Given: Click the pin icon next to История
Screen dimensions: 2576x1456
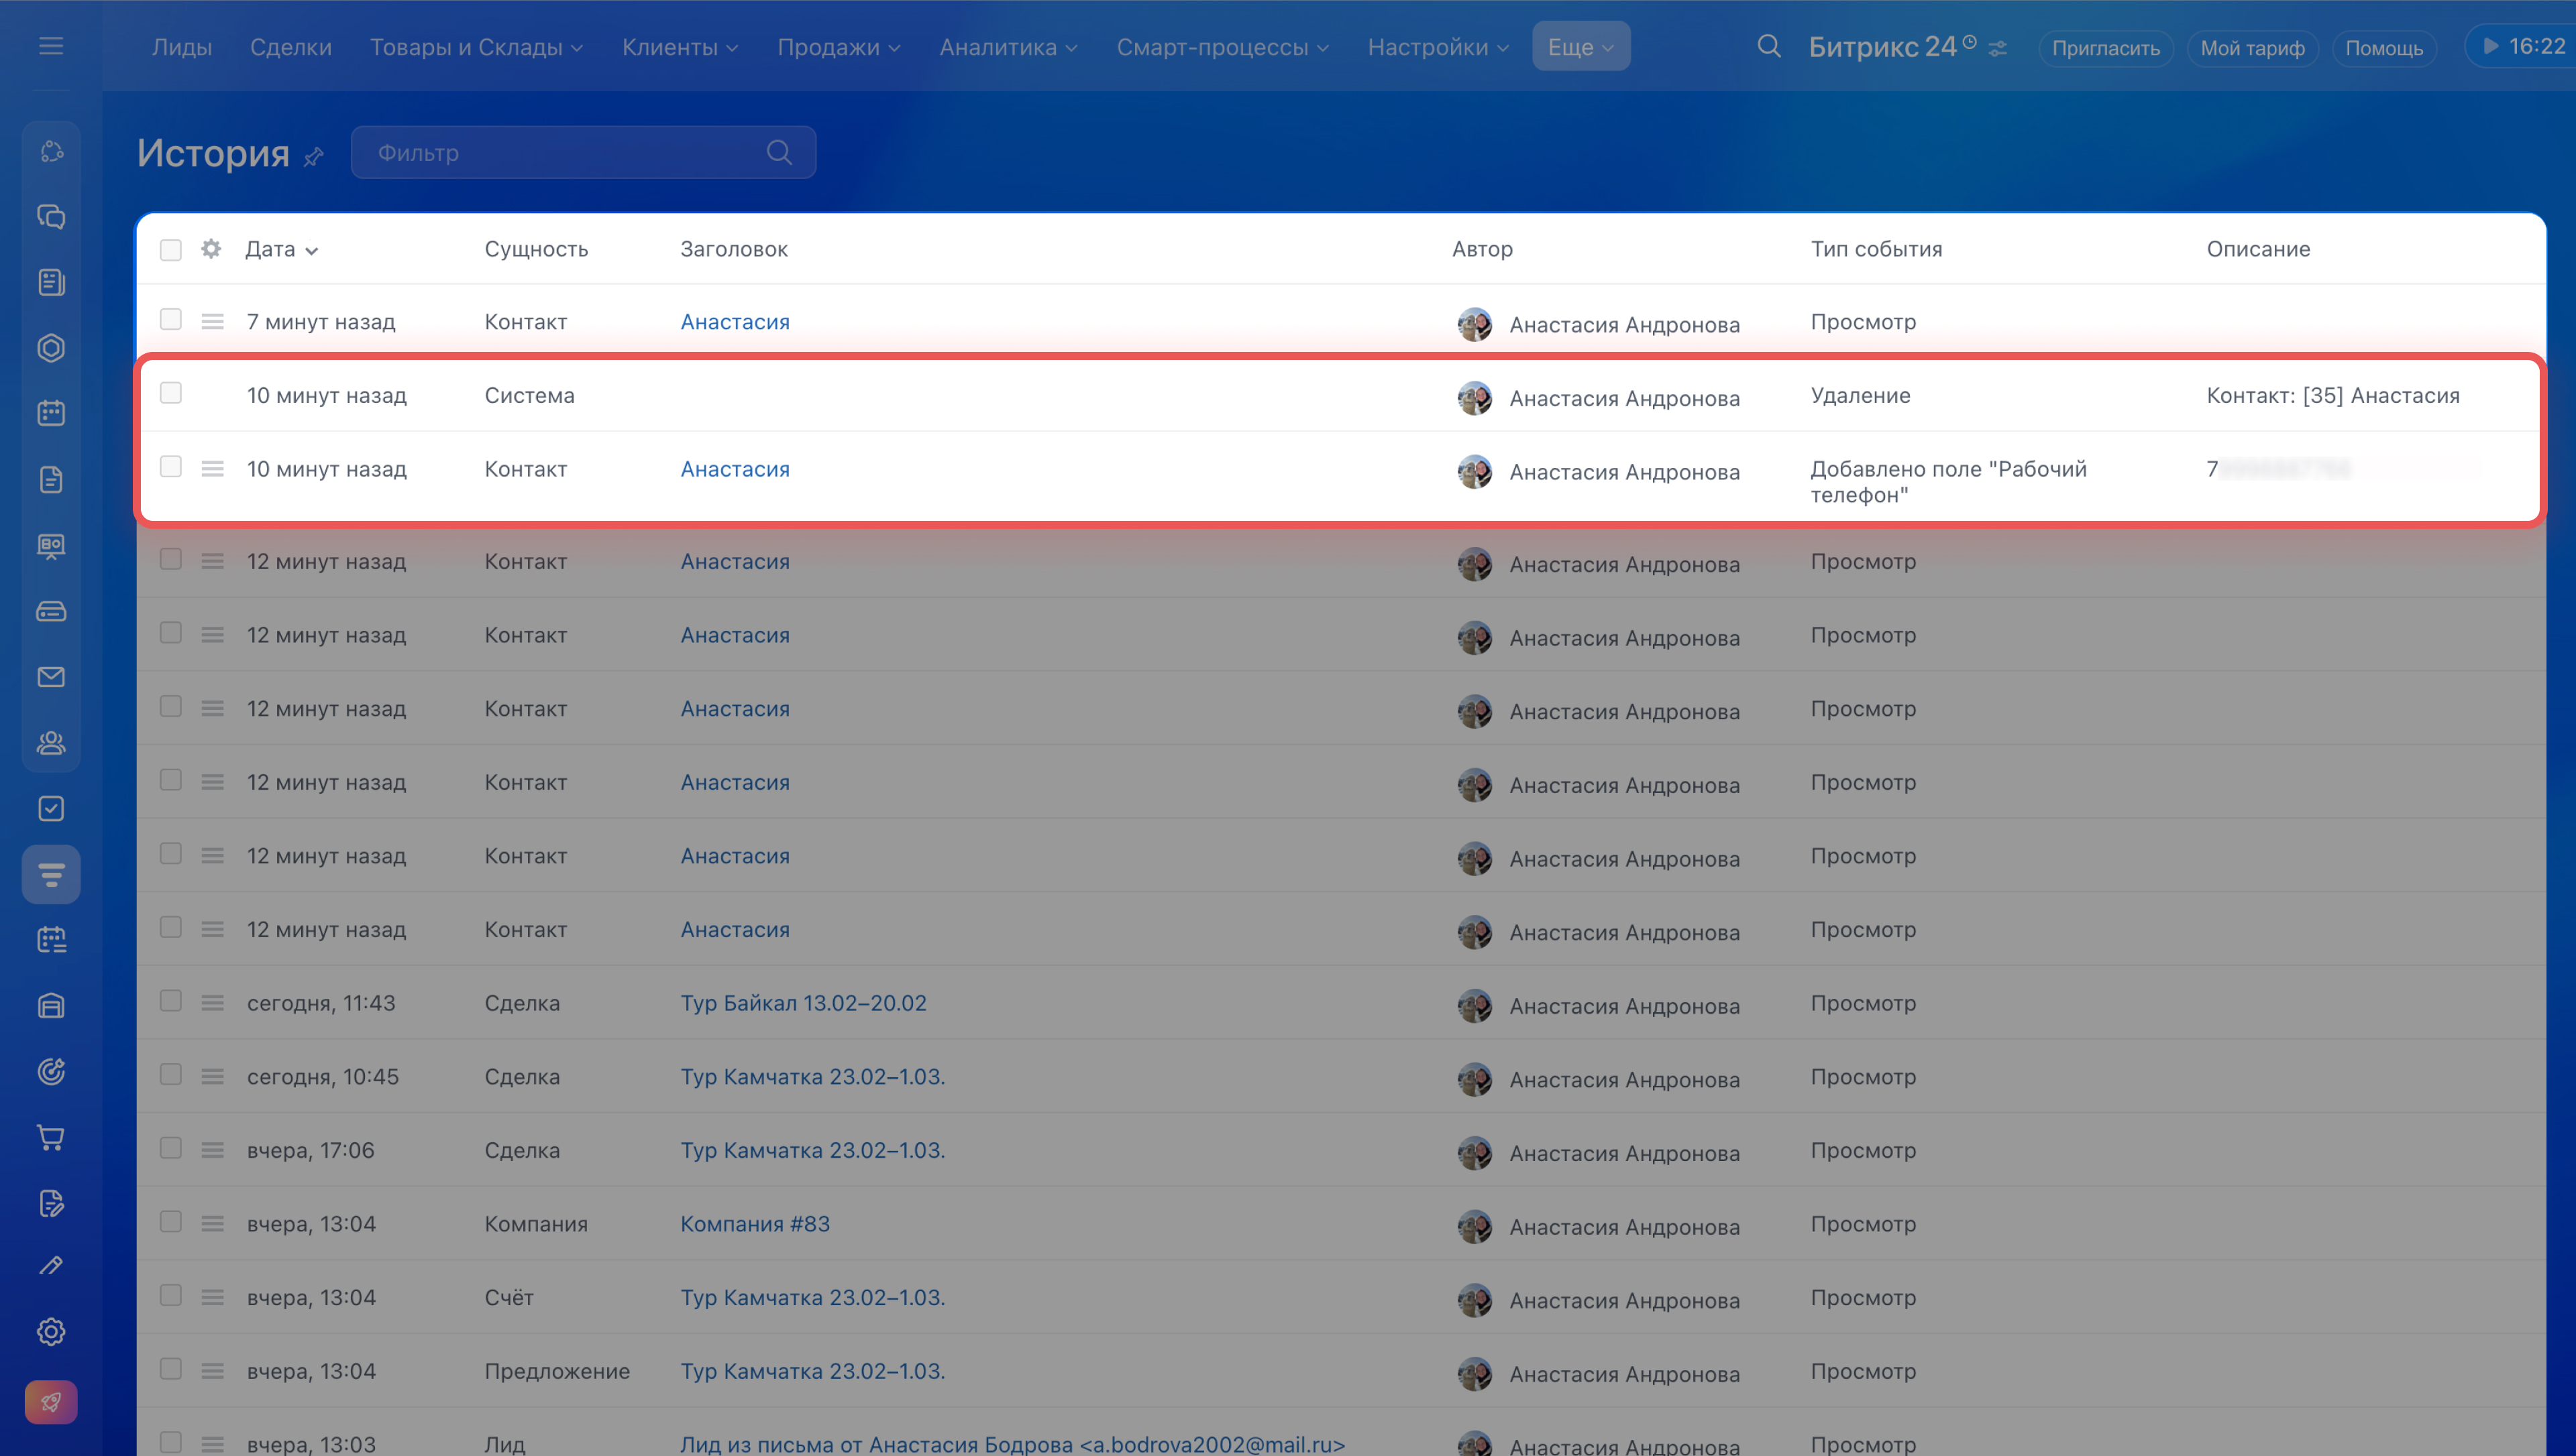Looking at the screenshot, I should (314, 156).
